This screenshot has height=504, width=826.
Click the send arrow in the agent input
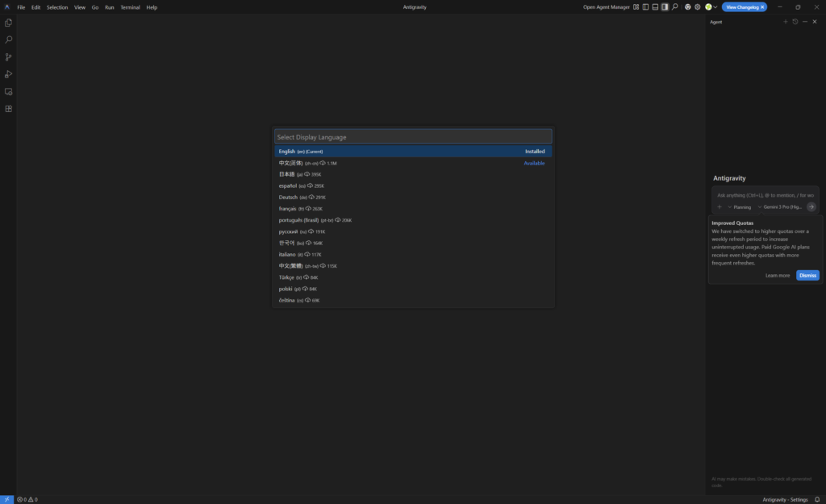[811, 206]
